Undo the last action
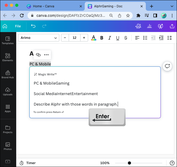Screen dimensions: 177x167 pyautogui.click(x=33, y=26)
